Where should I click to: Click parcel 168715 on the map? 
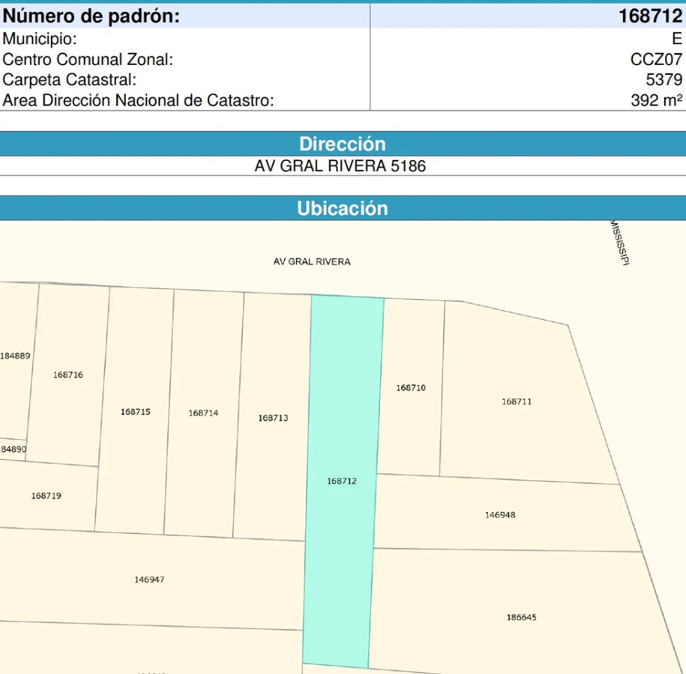[x=134, y=412]
